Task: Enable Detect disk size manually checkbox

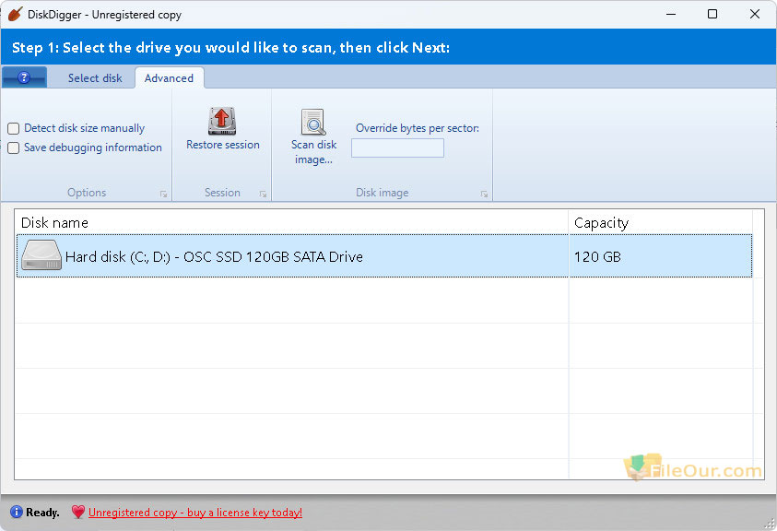Action: [x=14, y=128]
